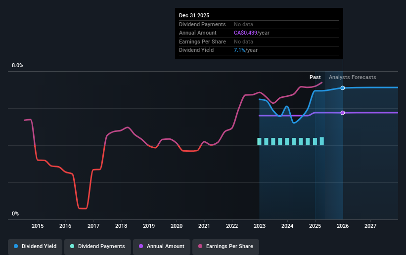406x255 pixels.
Task: Click the 2019 x-axis year label
Action: (149, 226)
